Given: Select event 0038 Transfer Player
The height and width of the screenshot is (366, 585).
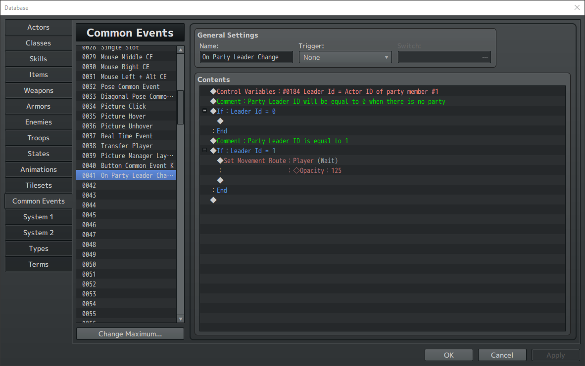Looking at the screenshot, I should tap(126, 146).
